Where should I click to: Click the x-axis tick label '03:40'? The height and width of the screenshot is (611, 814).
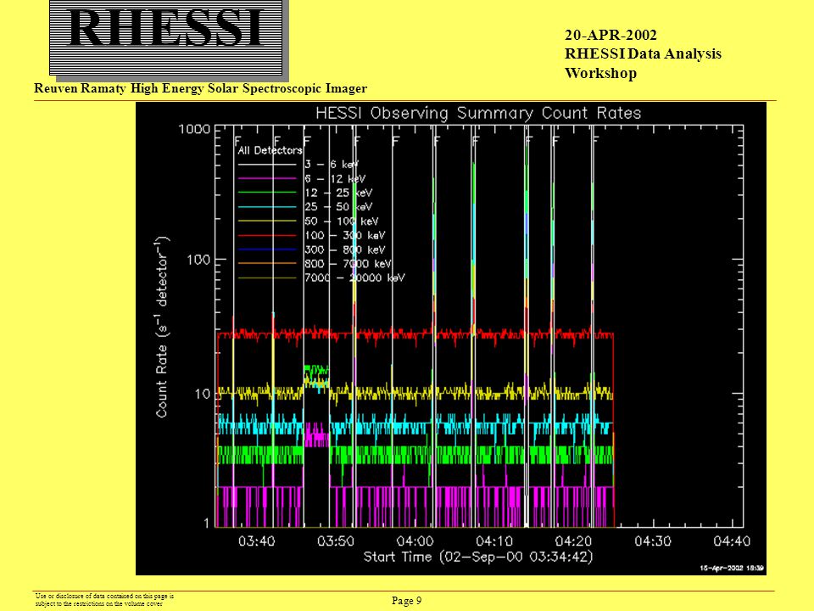[256, 541]
